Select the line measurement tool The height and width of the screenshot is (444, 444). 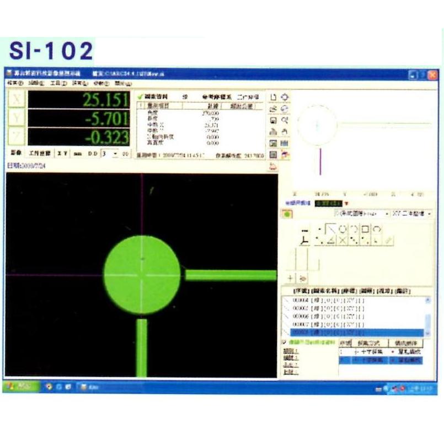(331, 229)
